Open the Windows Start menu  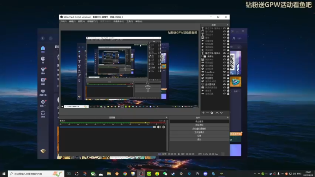tap(4, 173)
